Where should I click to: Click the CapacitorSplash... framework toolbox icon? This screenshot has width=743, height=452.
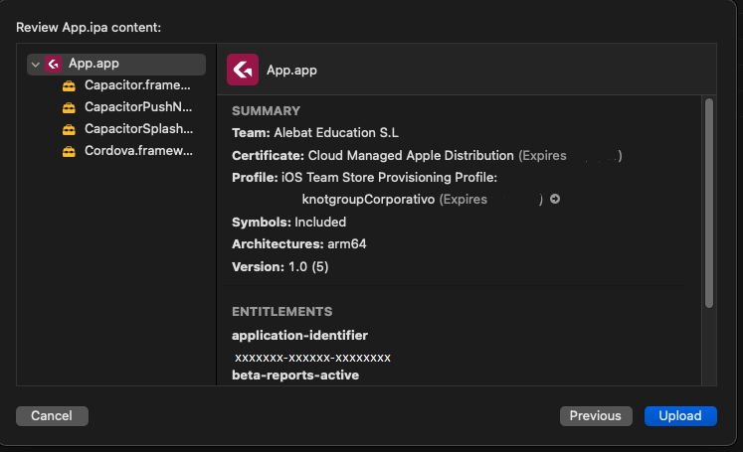tap(69, 129)
